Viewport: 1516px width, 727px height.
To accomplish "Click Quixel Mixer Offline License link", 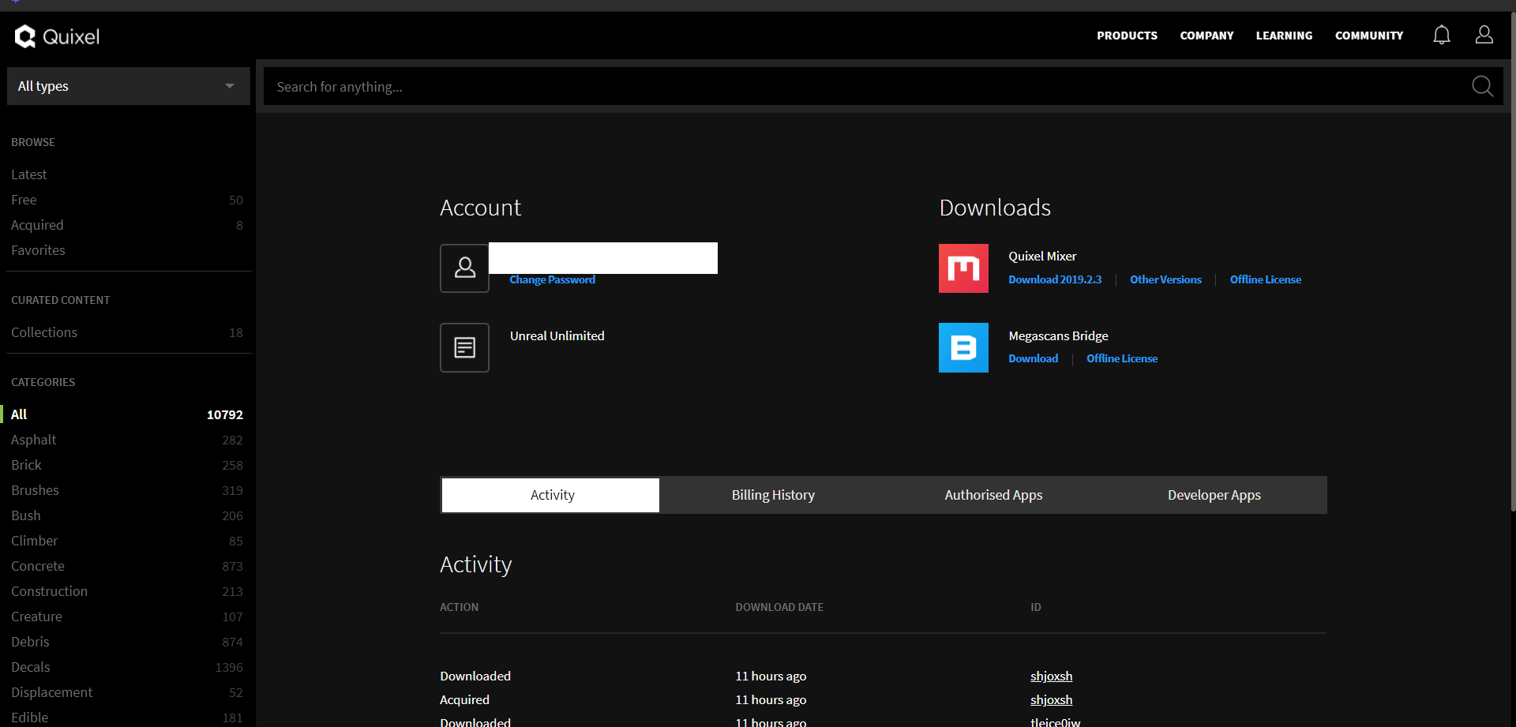I will tap(1266, 279).
